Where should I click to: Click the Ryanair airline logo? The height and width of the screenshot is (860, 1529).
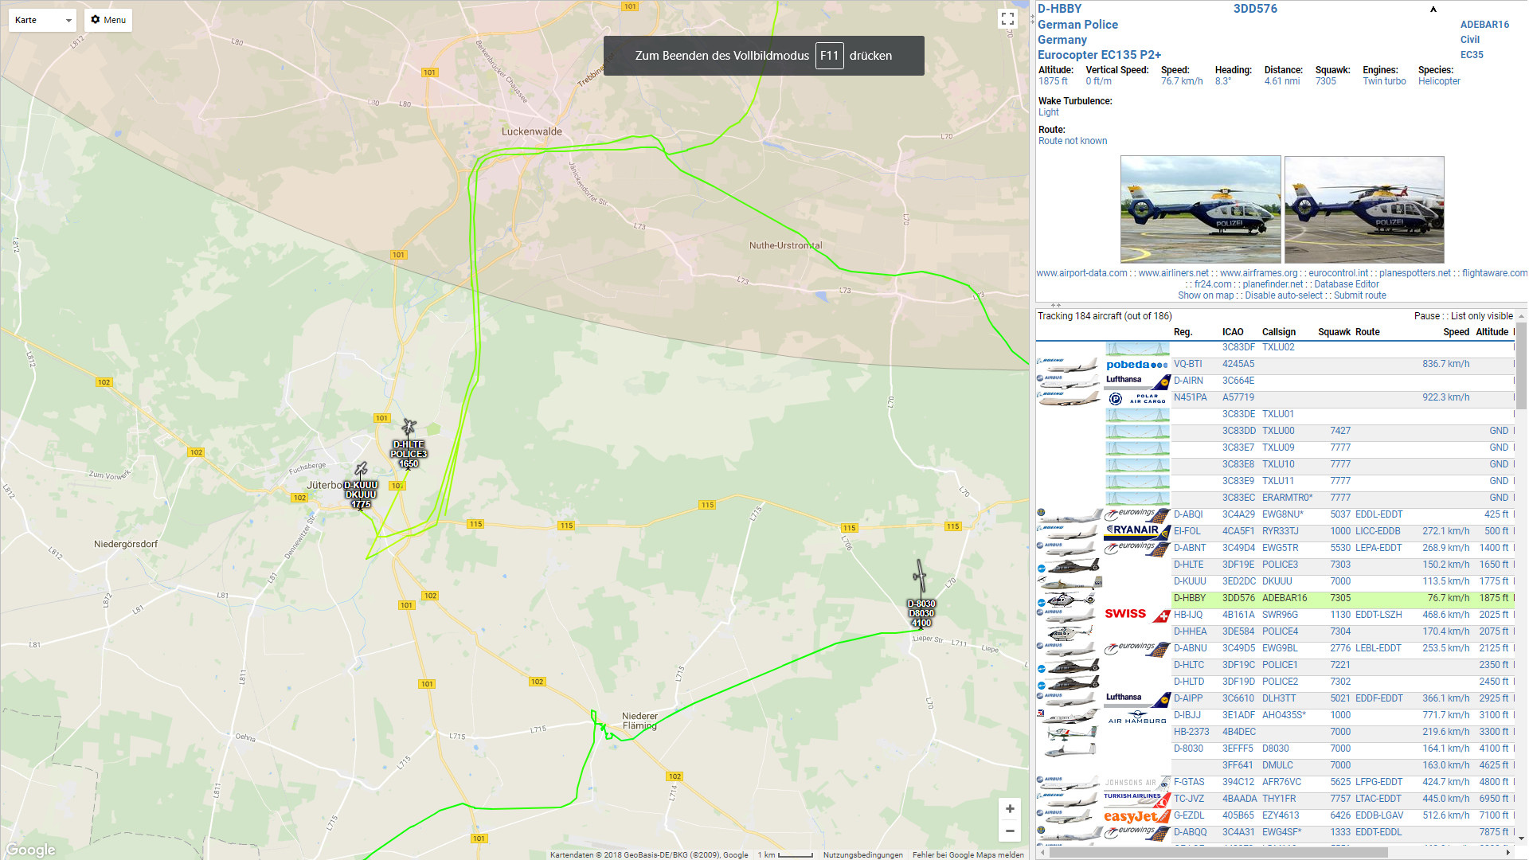(x=1137, y=531)
